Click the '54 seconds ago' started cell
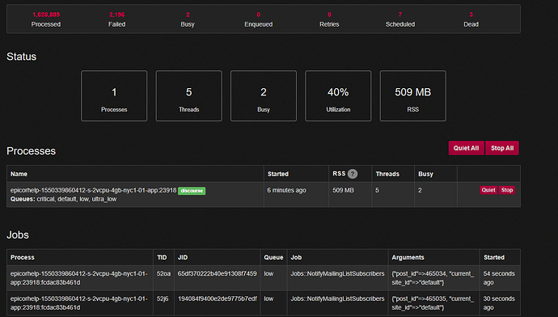 pyautogui.click(x=499, y=278)
